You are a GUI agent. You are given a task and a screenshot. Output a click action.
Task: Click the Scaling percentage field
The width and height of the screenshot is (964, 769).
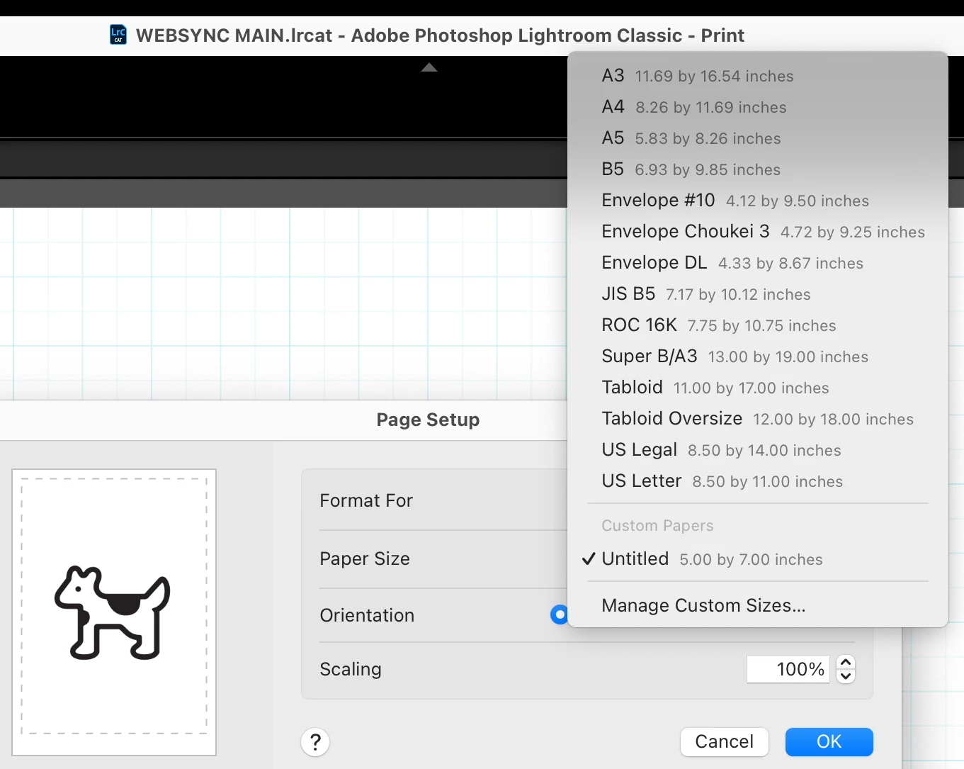coord(788,669)
